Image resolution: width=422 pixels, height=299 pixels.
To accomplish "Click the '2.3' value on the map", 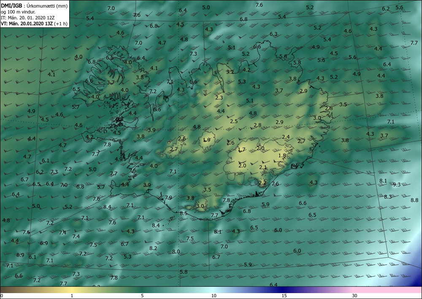I will click(219, 97).
